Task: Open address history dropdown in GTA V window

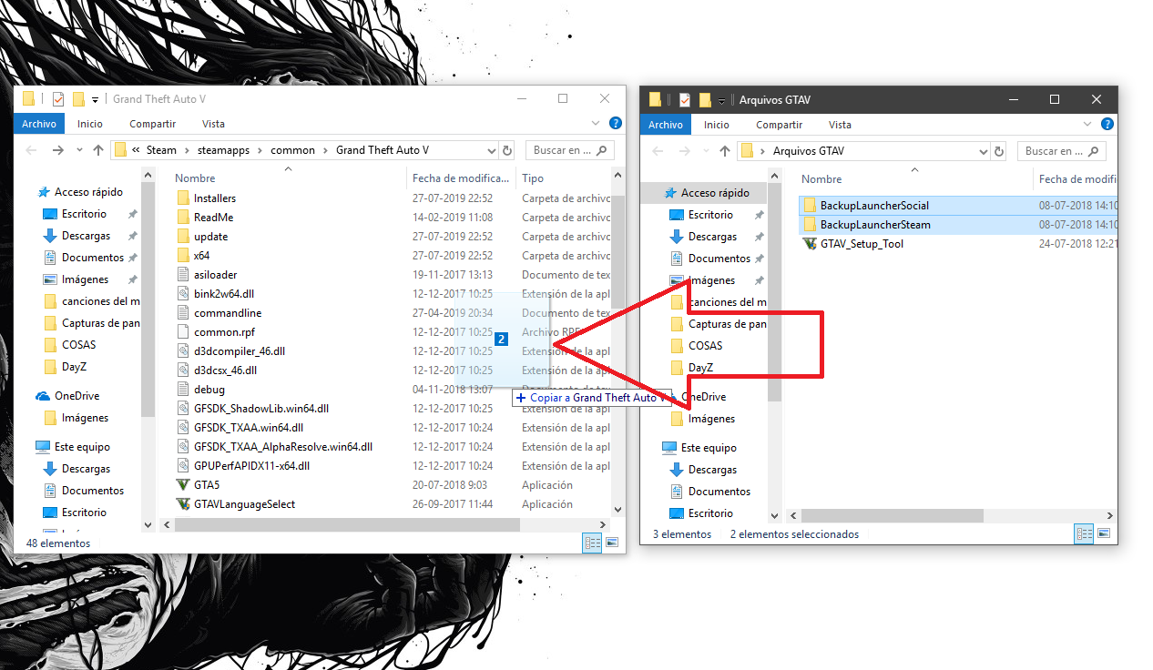Action: (x=491, y=150)
